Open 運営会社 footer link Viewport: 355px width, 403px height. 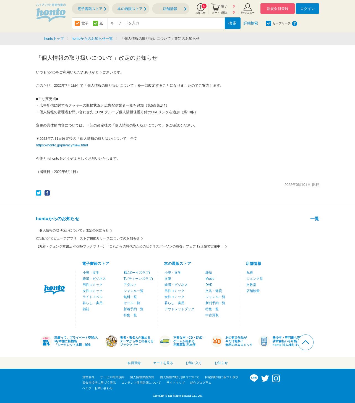88,377
